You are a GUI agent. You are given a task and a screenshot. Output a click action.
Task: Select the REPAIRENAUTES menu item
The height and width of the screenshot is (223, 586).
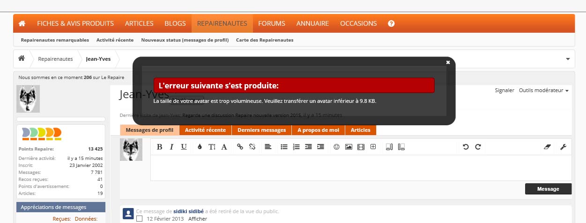click(x=222, y=23)
